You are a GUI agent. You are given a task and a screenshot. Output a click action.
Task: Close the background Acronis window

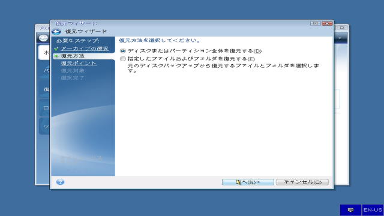(x=343, y=28)
